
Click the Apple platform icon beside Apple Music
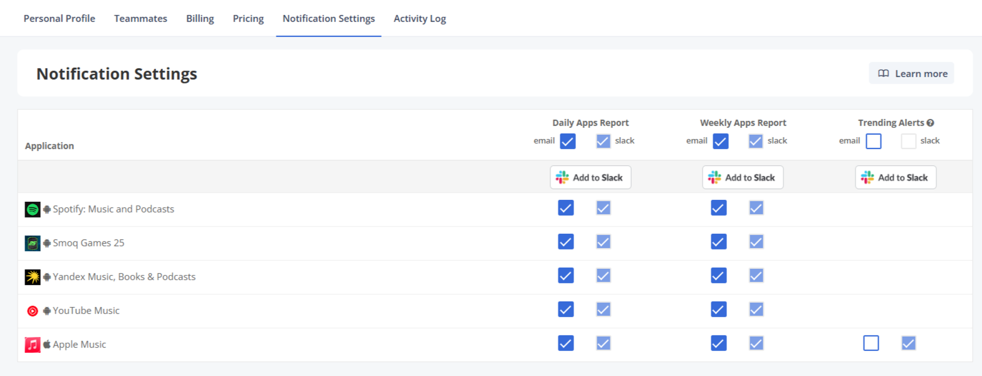click(47, 344)
